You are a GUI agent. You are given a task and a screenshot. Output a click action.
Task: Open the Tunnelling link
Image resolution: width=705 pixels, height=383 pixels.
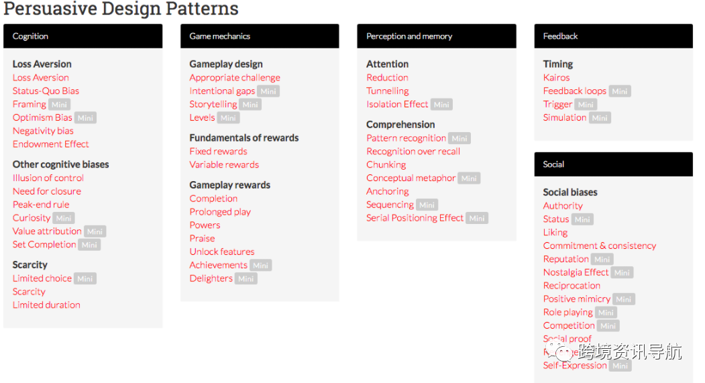click(x=388, y=91)
